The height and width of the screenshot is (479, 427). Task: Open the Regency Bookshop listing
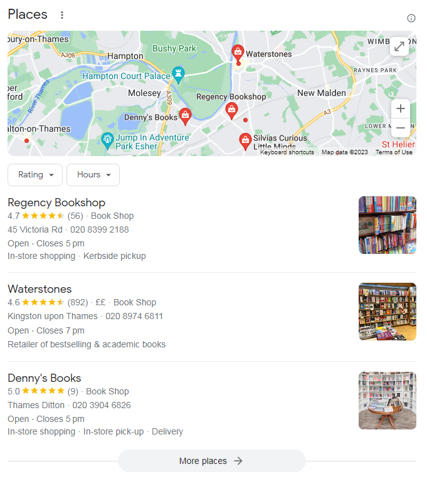[x=56, y=203]
